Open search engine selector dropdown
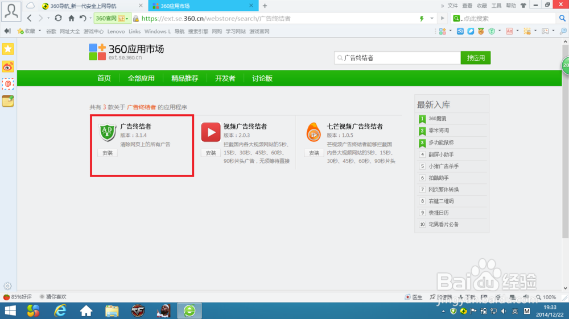Screen dimensions: 569x319 [x=457, y=19]
